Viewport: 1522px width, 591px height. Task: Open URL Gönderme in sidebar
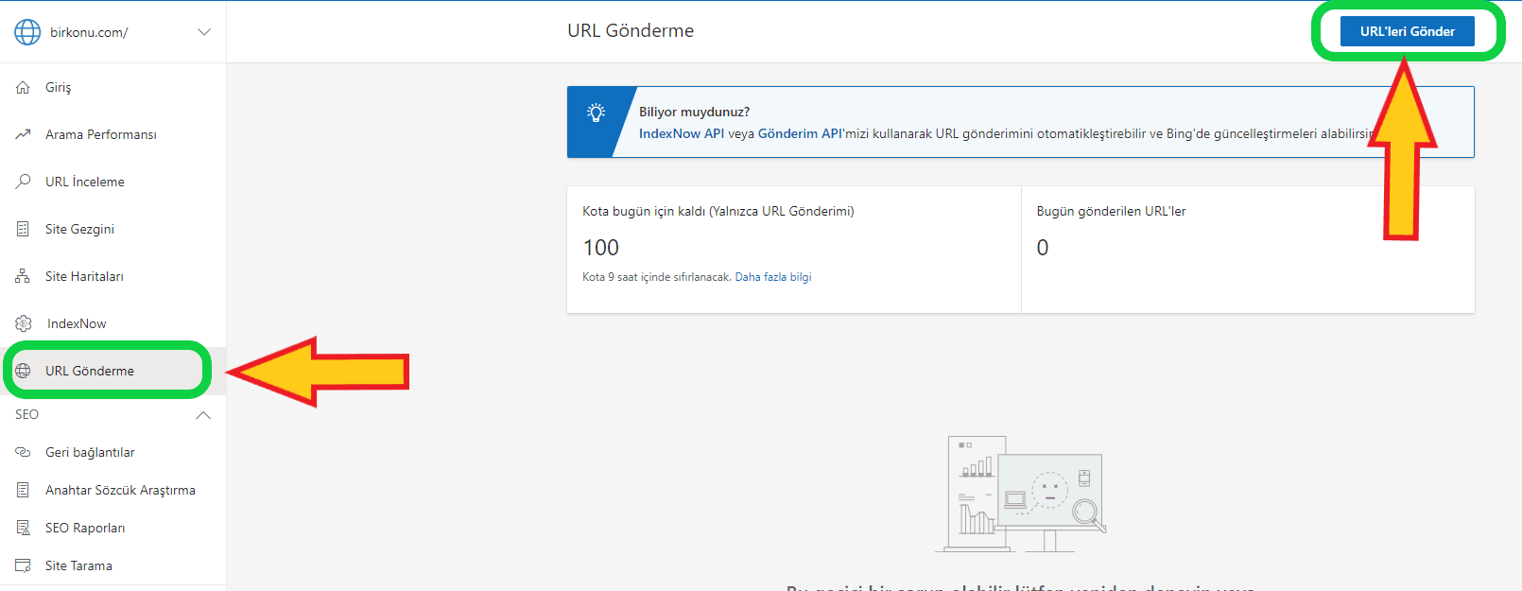(90, 371)
